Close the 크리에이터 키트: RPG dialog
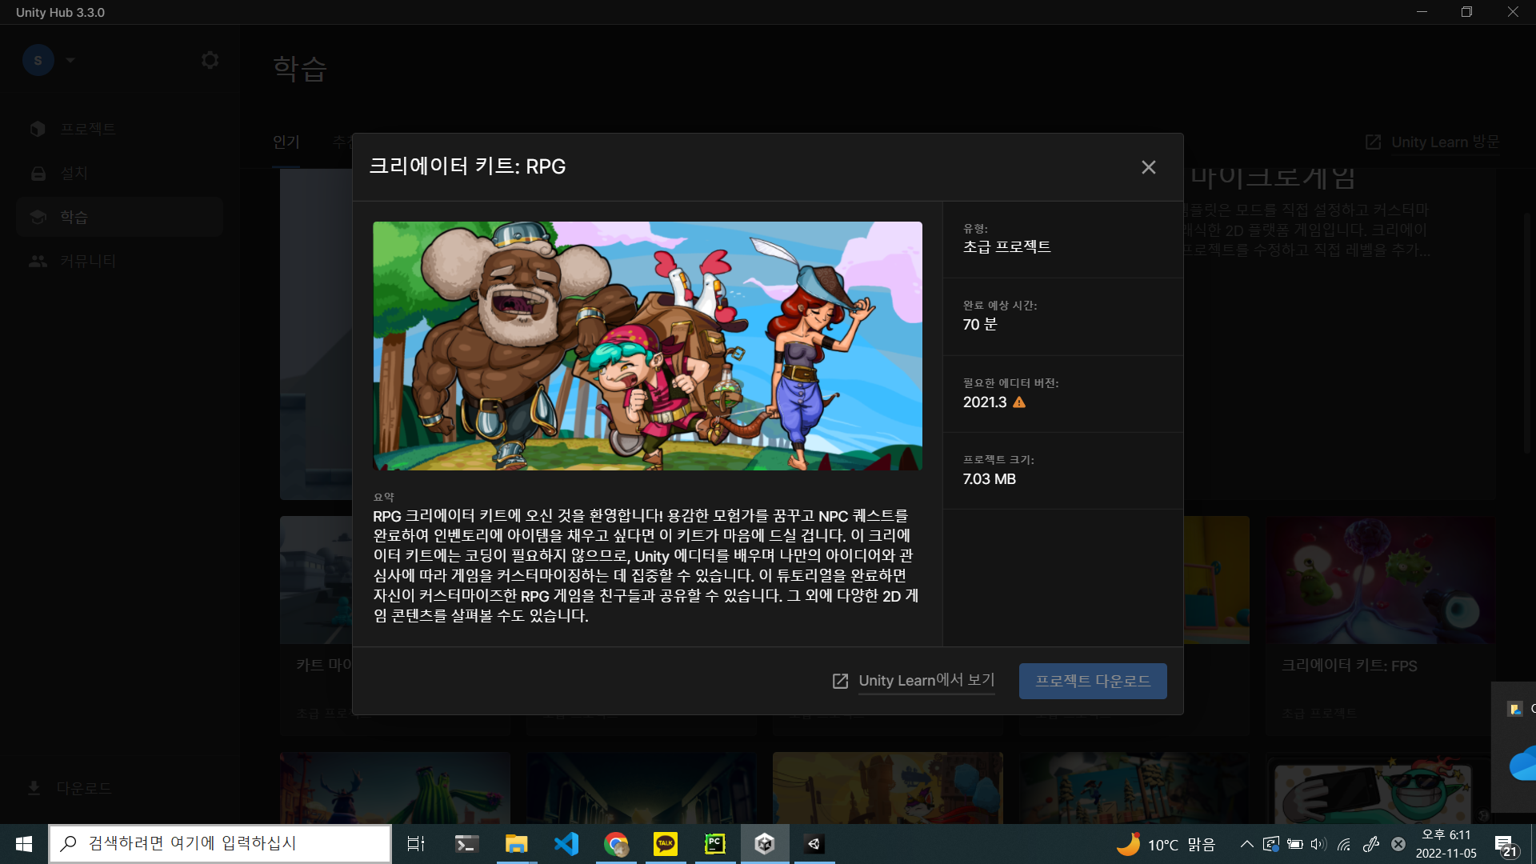This screenshot has width=1536, height=864. point(1148,167)
